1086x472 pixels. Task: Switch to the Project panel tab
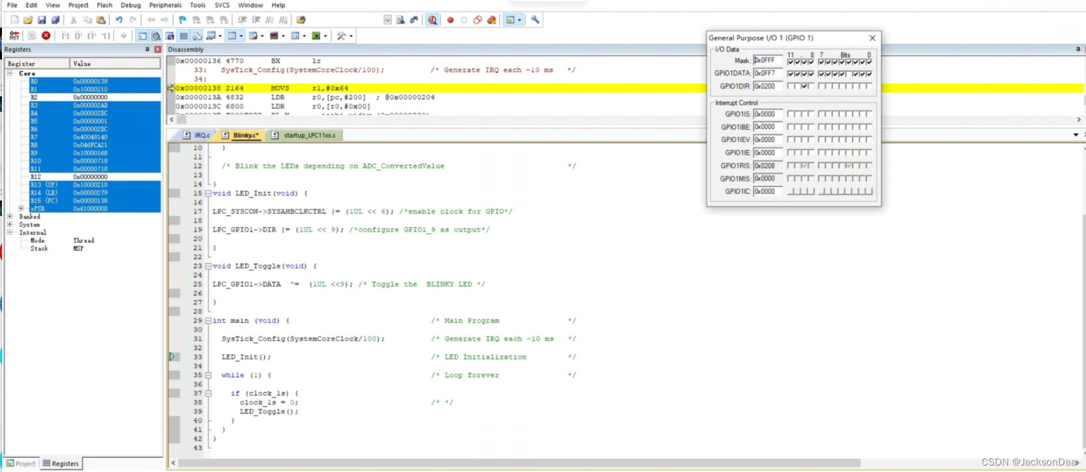pos(21,464)
